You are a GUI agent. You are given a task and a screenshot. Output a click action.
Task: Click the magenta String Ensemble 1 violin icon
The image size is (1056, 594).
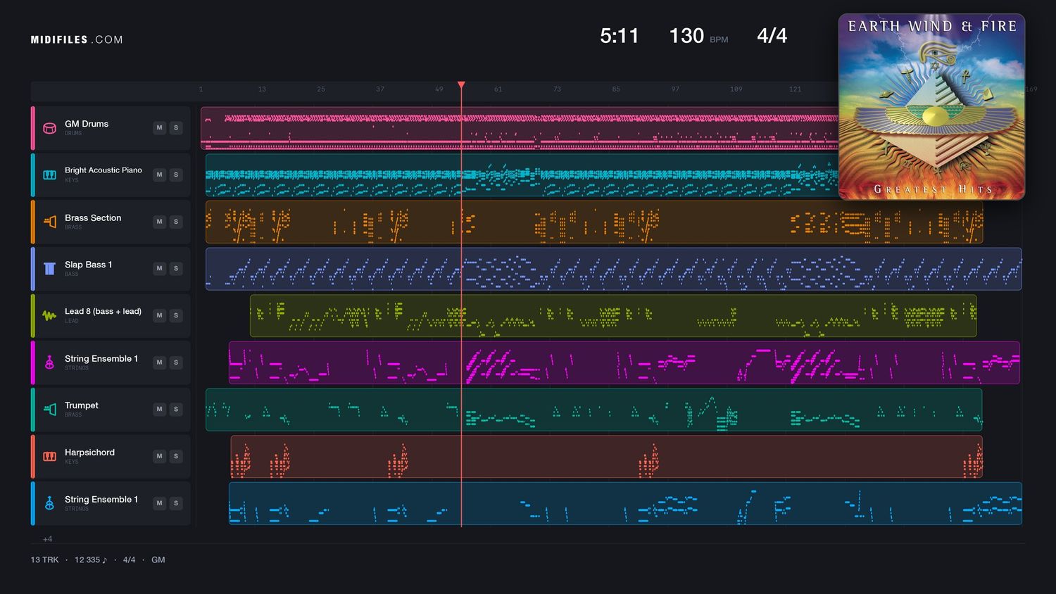click(x=49, y=362)
